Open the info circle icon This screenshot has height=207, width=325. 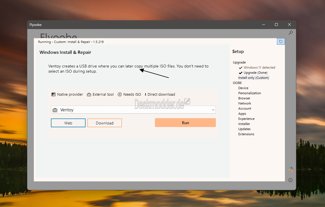(x=290, y=180)
